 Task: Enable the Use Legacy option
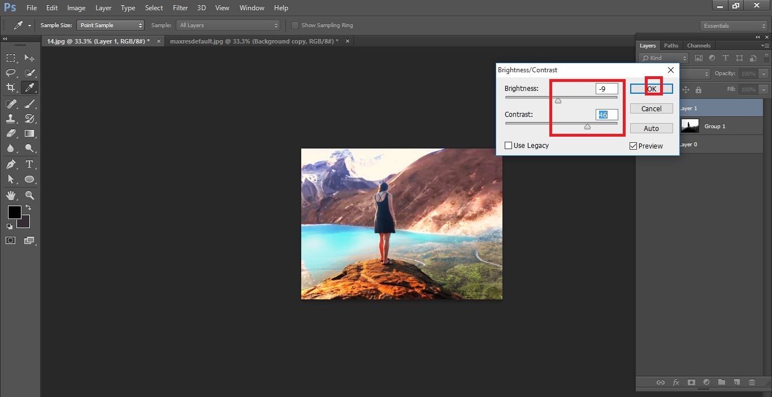(x=508, y=145)
